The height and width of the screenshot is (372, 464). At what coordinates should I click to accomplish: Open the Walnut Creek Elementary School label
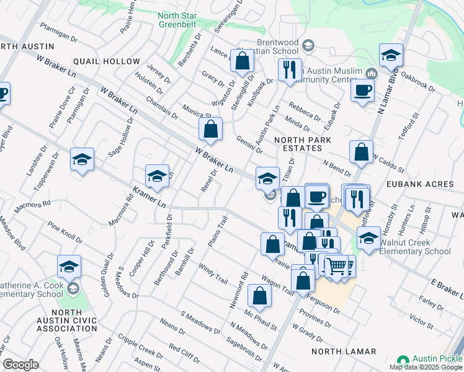tap(414, 247)
